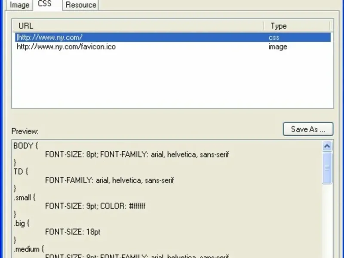Click the preview scrollbar up arrow
The height and width of the screenshot is (258, 344).
click(x=327, y=146)
